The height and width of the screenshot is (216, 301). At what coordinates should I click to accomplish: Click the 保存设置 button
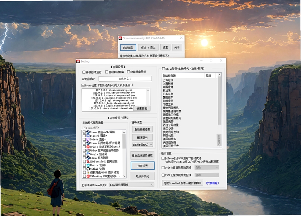tap(143, 166)
